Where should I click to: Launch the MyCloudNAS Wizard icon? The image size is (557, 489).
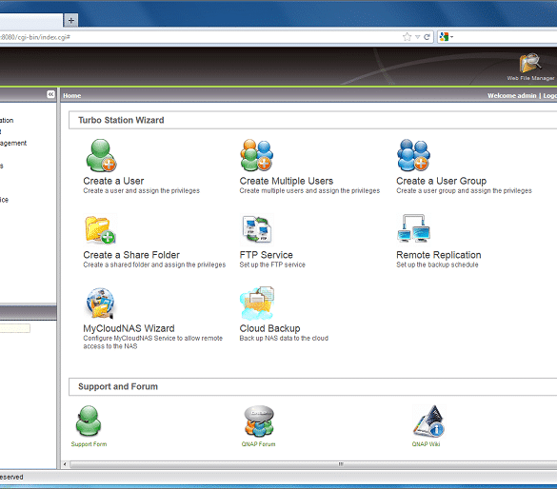pos(101,303)
